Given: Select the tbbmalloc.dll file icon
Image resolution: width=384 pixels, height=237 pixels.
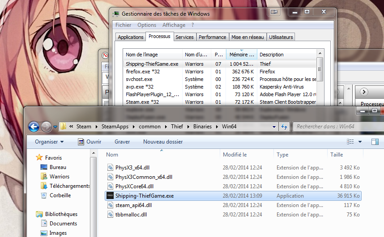Looking at the screenshot, I should pos(110,215).
